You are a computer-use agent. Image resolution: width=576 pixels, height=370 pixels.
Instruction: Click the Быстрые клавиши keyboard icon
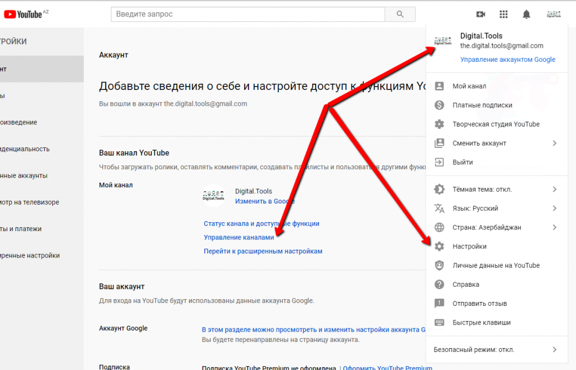[439, 323]
